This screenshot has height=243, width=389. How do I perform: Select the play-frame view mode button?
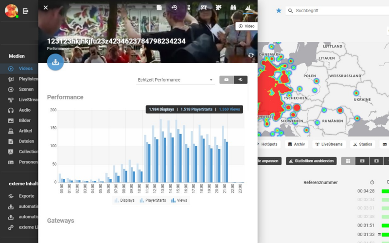[x=362, y=161]
